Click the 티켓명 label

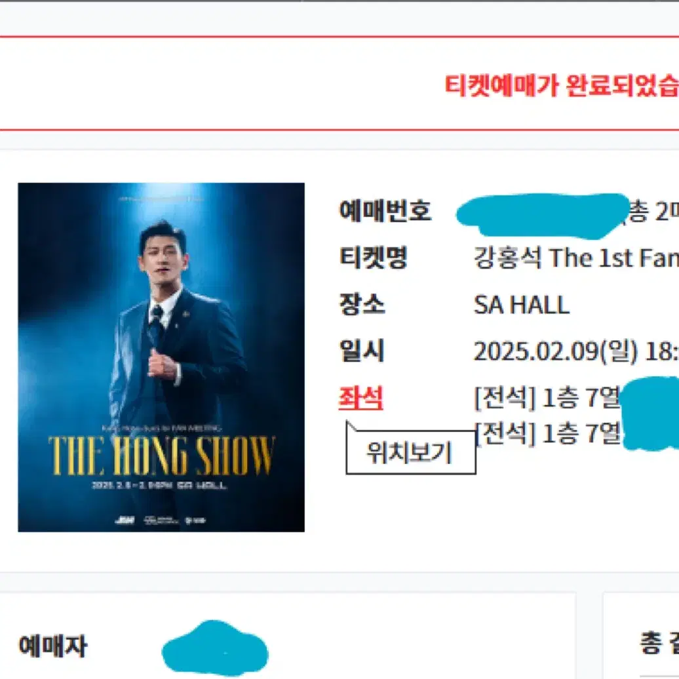373,257
